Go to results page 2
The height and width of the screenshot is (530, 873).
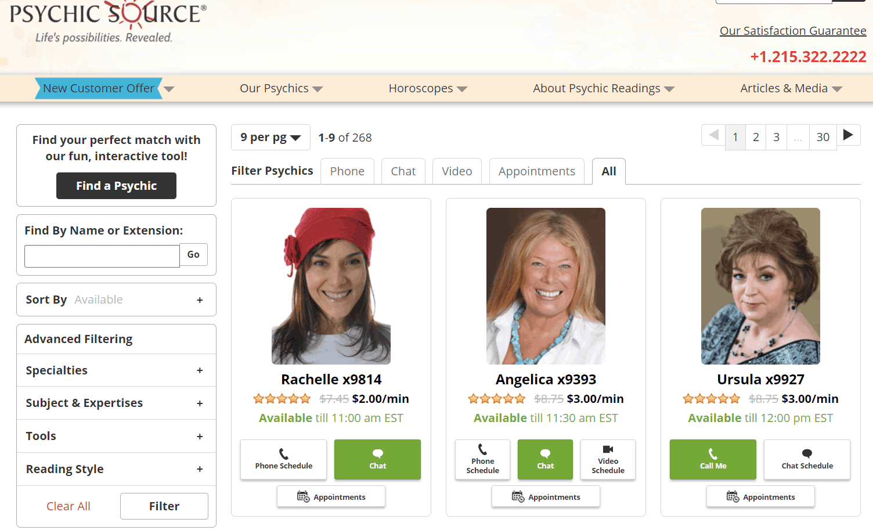click(756, 137)
